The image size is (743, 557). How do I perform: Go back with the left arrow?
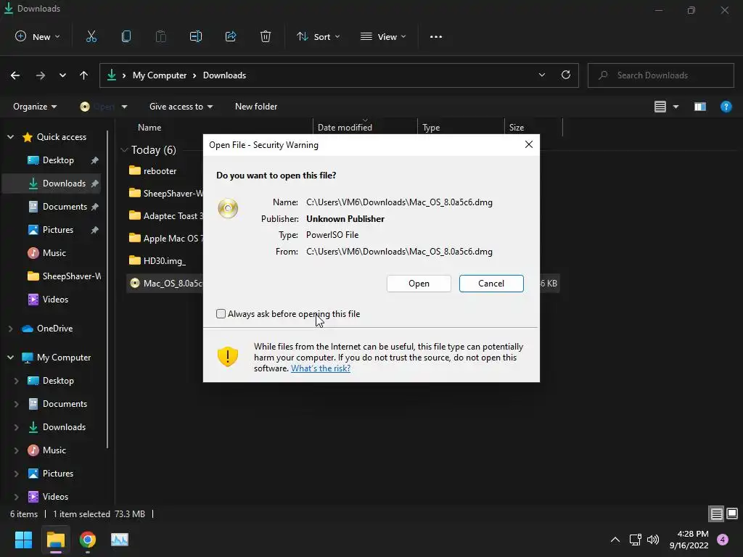[15, 75]
